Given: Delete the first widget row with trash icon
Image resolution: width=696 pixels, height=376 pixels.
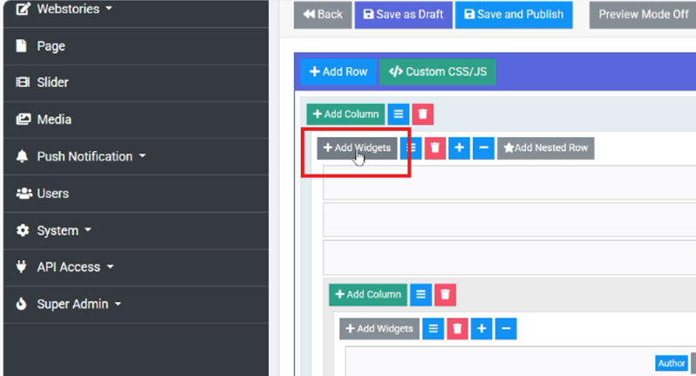Looking at the screenshot, I should pos(434,148).
